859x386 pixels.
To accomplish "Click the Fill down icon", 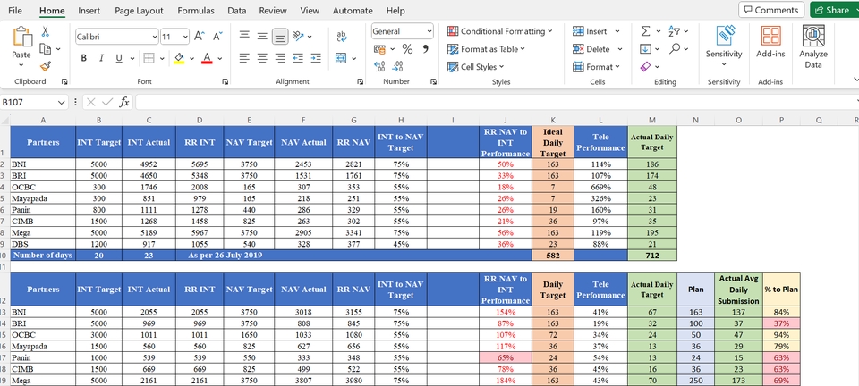I will coord(645,49).
